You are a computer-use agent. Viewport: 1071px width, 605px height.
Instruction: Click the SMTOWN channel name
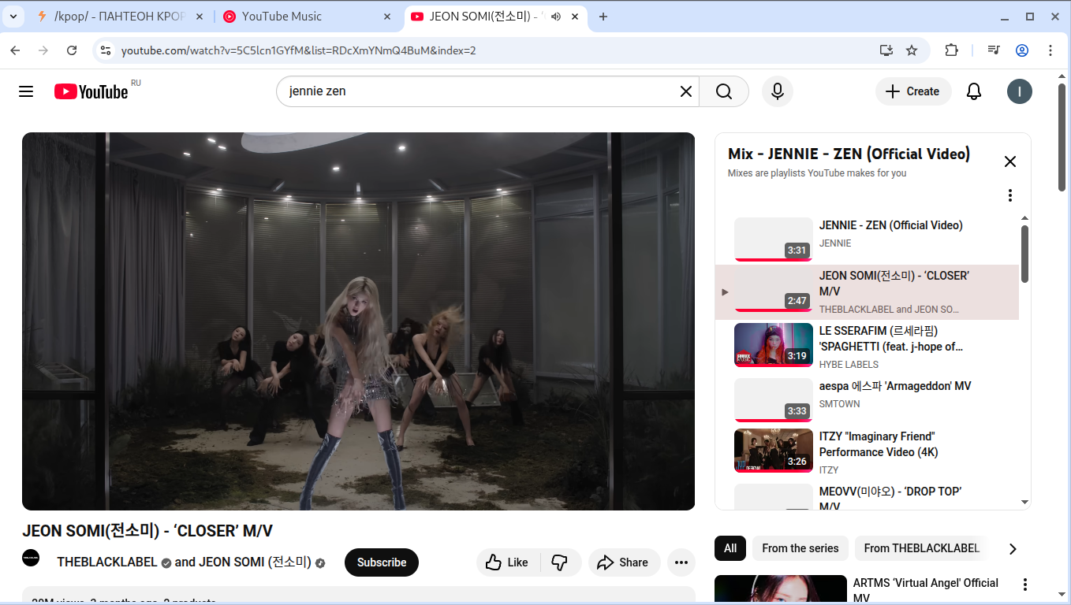(x=840, y=404)
